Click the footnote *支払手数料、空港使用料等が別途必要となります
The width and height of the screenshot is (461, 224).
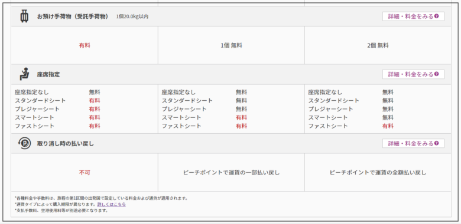point(61,210)
